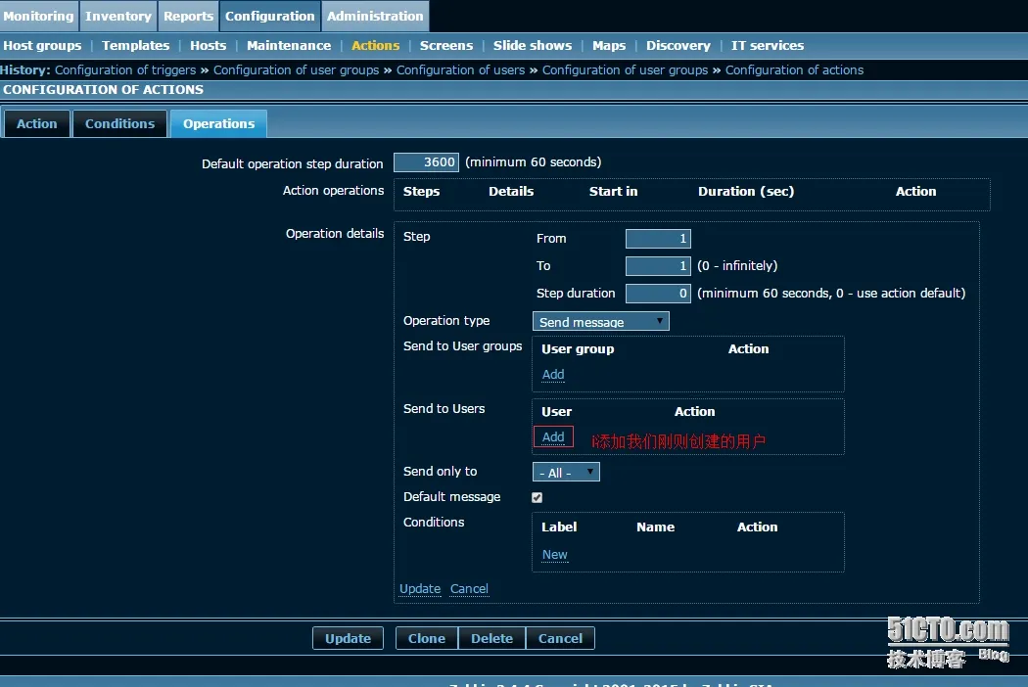This screenshot has height=687, width=1028.
Task: Open Operation type Send message dropdown
Action: pos(600,321)
